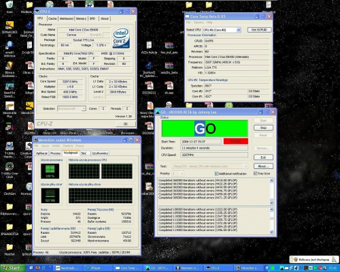Click the lower Orthos log's scroll-down arrow
This screenshot has width=340, height=272.
coord(271,232)
